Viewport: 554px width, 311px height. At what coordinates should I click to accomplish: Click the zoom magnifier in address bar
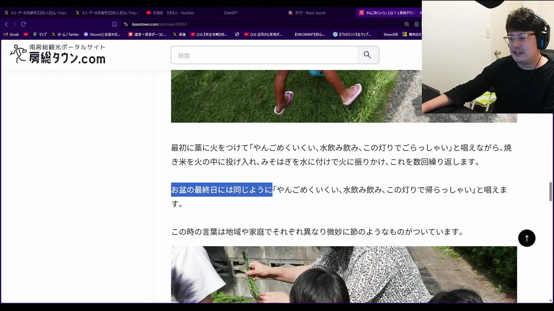(406, 24)
